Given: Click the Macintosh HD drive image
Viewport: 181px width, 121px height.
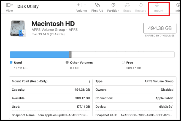Looking at the screenshot, I should tap(18, 28).
